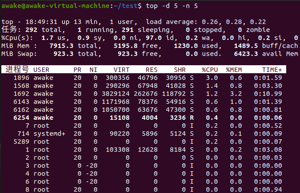Select memory used value 1230.0
The height and width of the screenshot is (193, 300).
tap(186, 46)
